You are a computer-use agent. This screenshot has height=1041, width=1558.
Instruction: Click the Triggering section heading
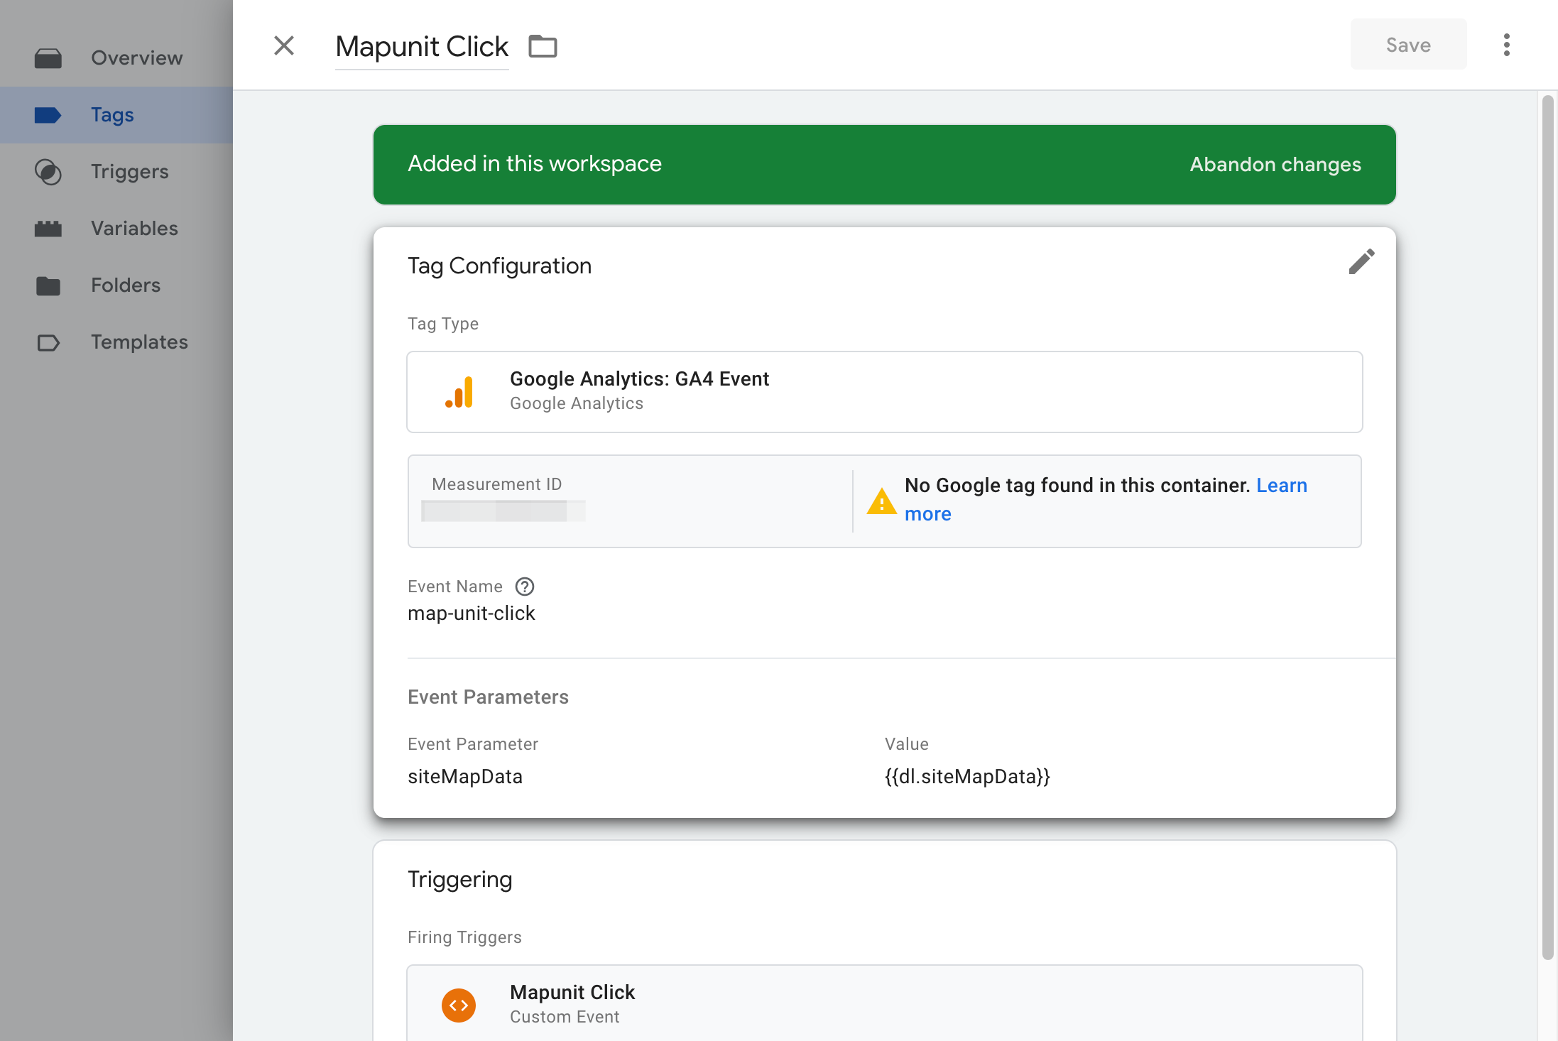click(459, 880)
